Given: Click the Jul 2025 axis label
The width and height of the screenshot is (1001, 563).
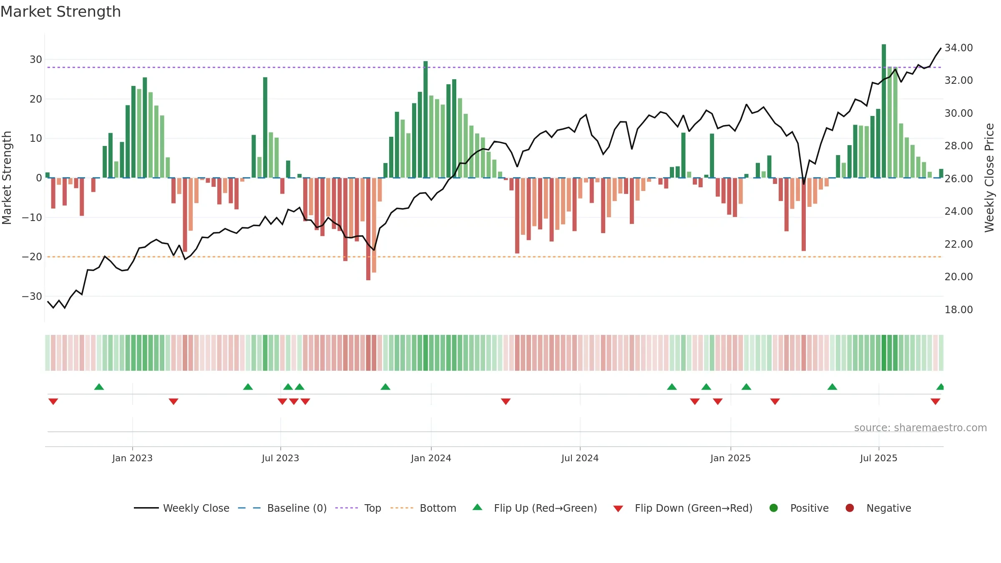Looking at the screenshot, I should (x=878, y=458).
